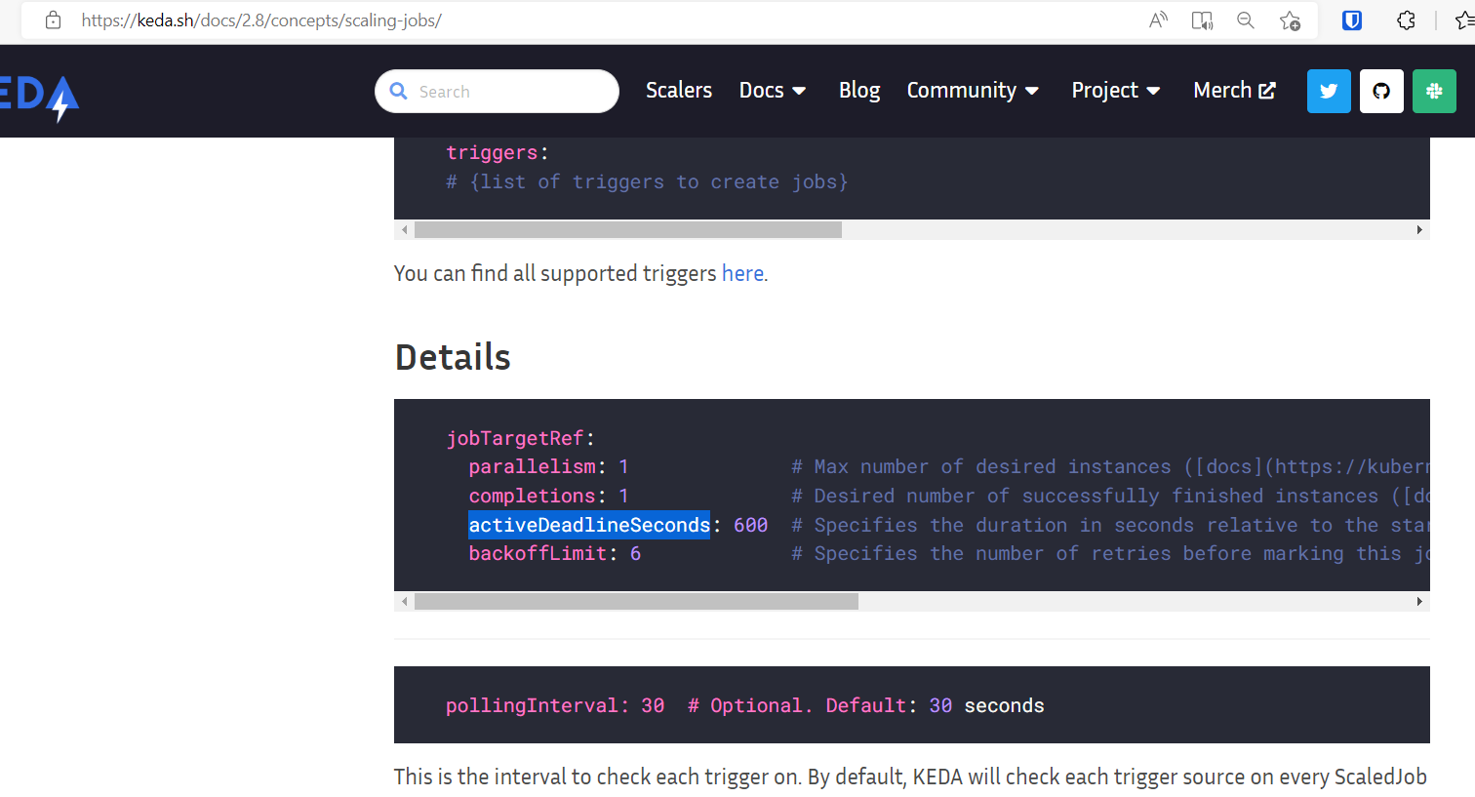Screen dimensions: 1475x797
Task: Click the search magnifier icon
Action: click(398, 91)
